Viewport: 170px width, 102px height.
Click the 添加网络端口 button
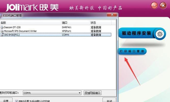[92, 93]
